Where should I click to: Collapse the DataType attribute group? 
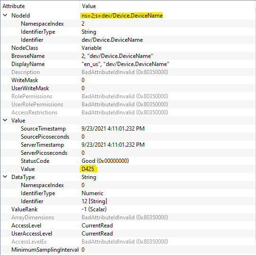[5, 177]
